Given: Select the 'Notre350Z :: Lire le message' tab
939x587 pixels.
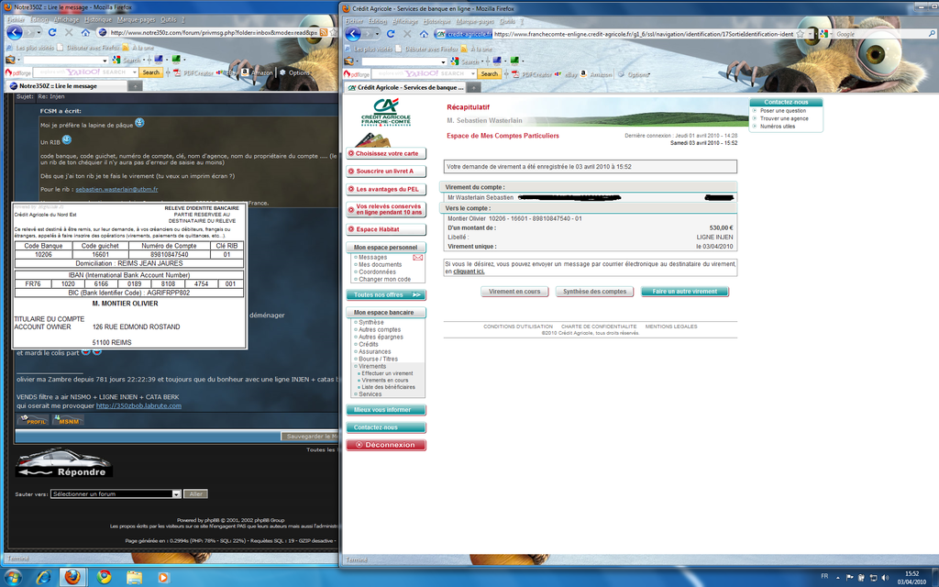Looking at the screenshot, I should click(66, 86).
